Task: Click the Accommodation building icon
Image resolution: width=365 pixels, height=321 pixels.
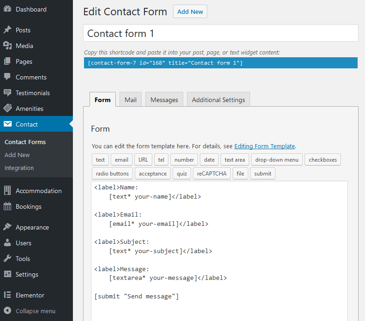Action: point(7,191)
